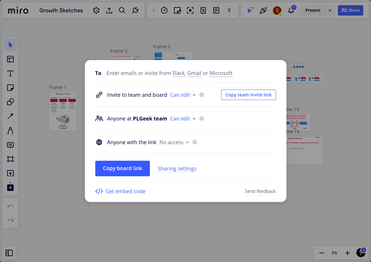Click the Share button

pyautogui.click(x=351, y=10)
